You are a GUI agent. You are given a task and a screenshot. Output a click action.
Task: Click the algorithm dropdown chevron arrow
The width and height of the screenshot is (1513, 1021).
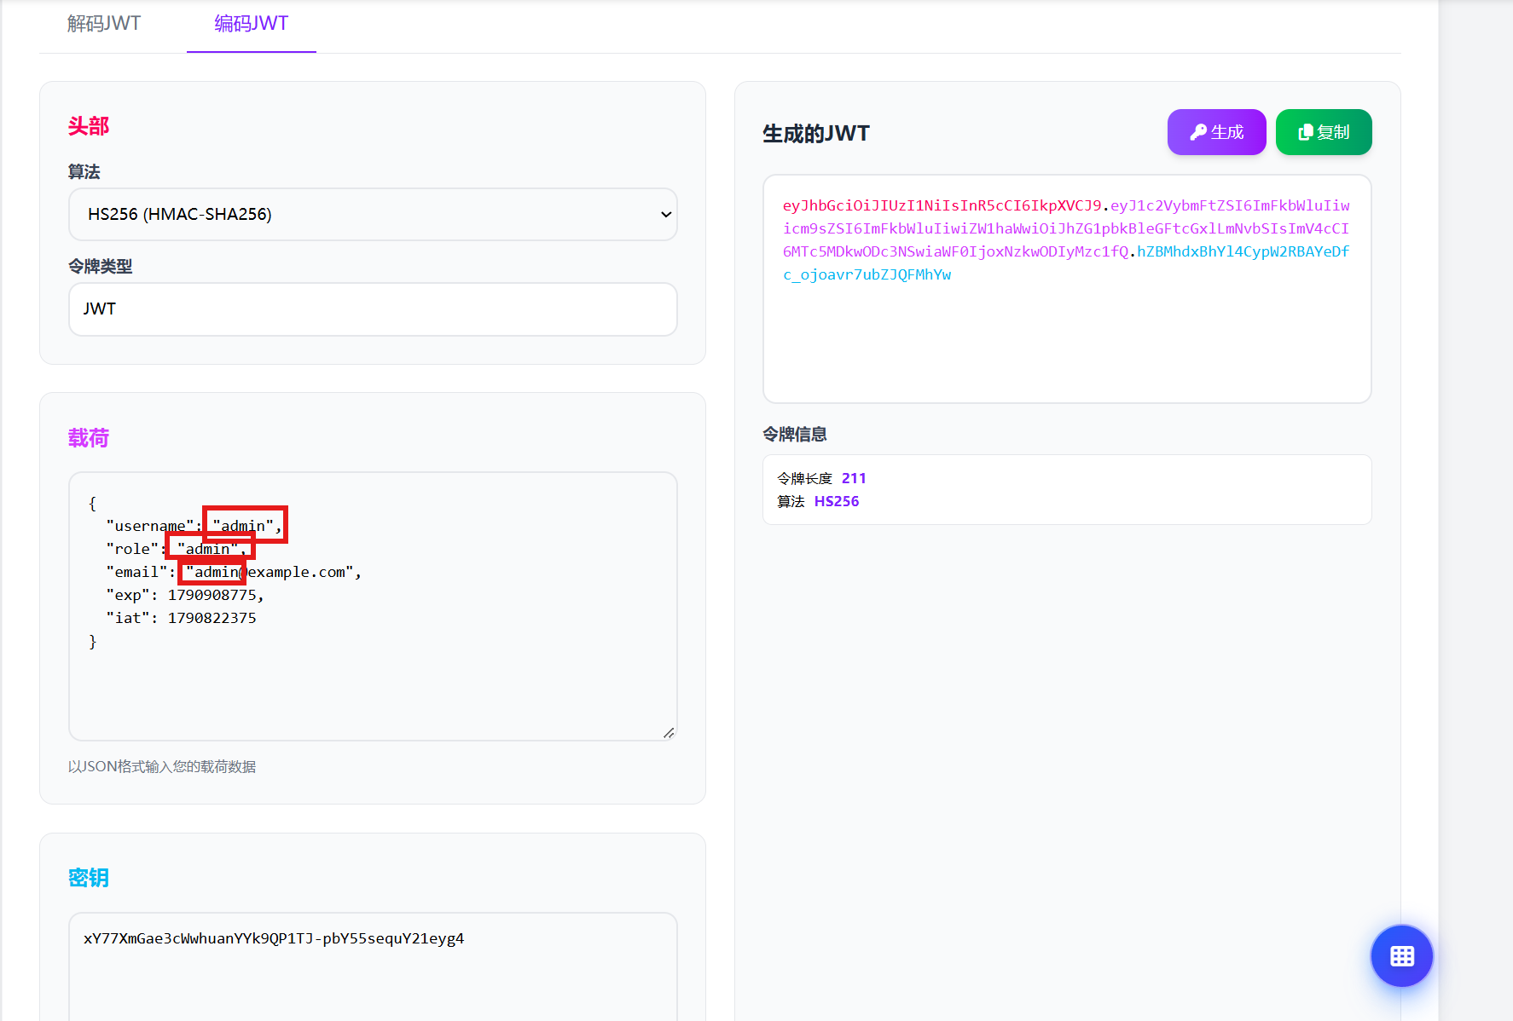point(666,215)
